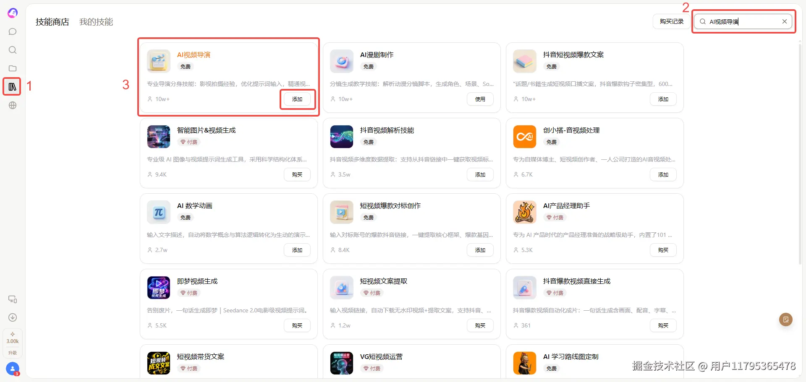
Task: Open the 抖音视频解析技能 title
Action: pos(387,130)
